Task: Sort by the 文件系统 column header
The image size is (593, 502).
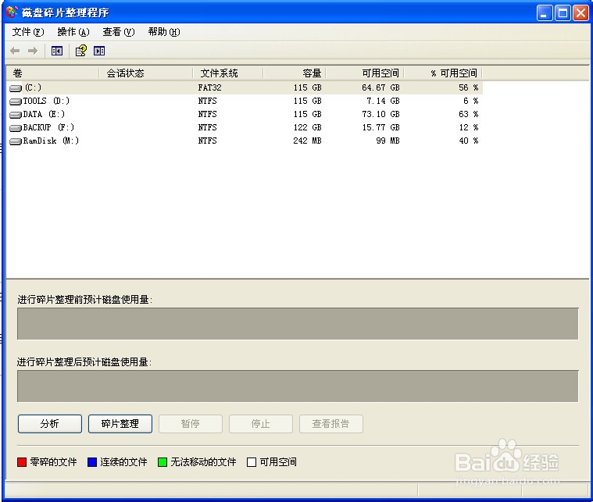Action: coord(228,73)
